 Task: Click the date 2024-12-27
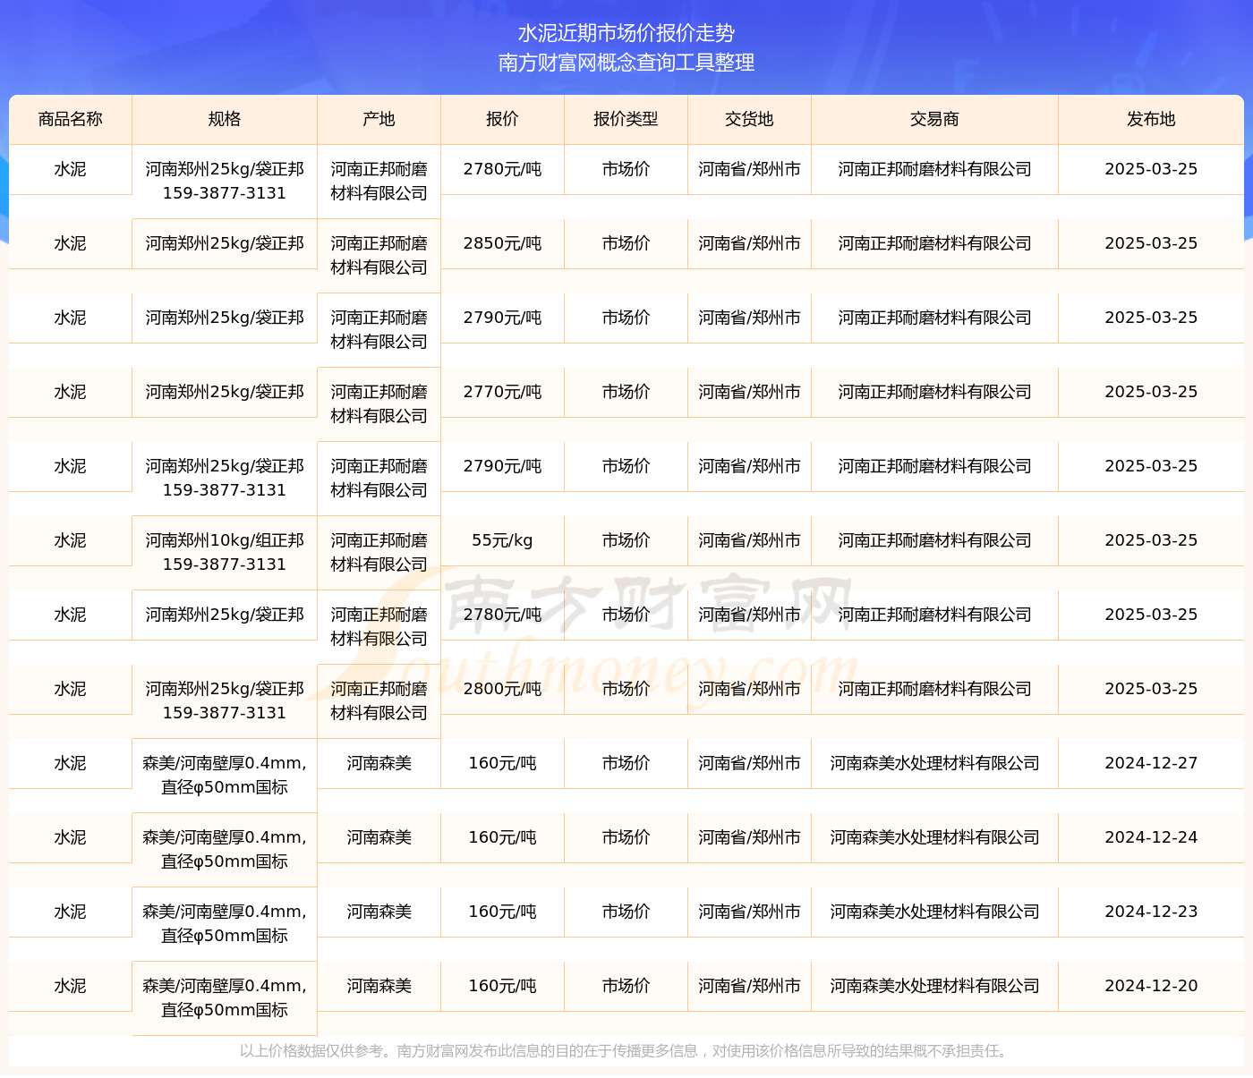click(x=1151, y=763)
